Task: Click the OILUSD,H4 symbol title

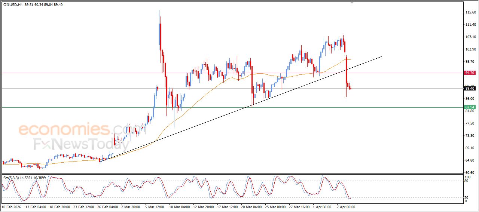Action: coord(13,5)
